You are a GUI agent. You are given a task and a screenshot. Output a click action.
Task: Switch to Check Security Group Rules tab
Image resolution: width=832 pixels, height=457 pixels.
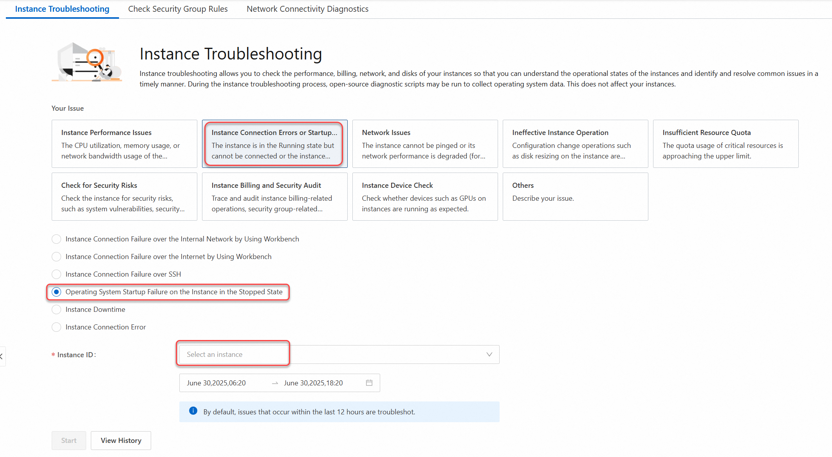[178, 9]
